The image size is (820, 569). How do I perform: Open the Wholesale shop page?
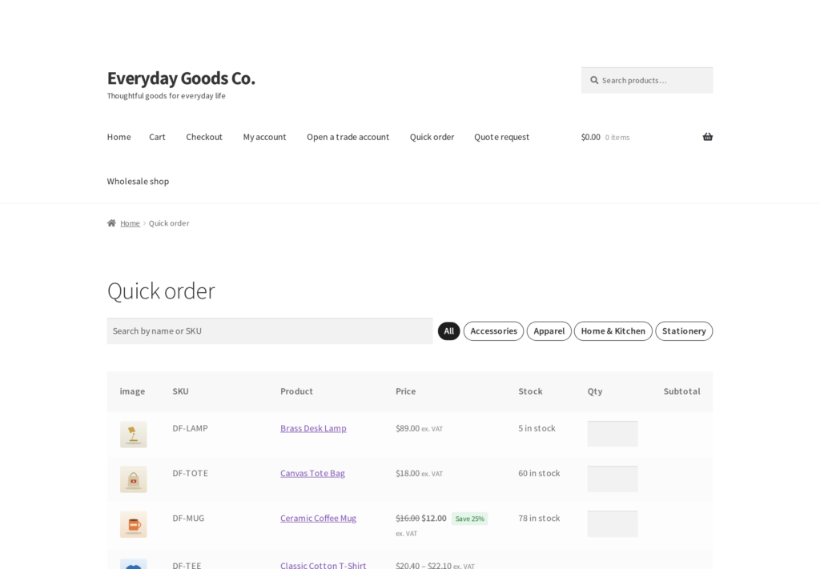[x=138, y=182]
